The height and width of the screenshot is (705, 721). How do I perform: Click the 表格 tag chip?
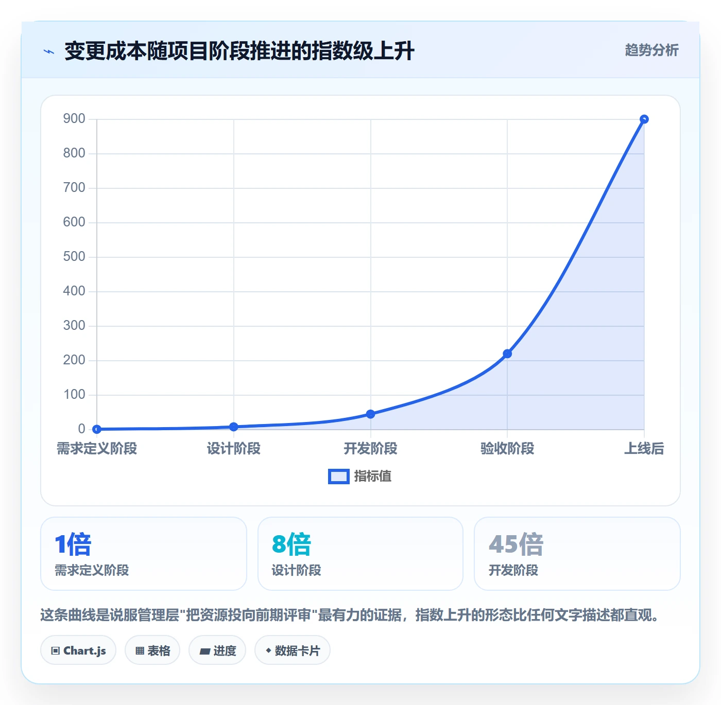(152, 650)
